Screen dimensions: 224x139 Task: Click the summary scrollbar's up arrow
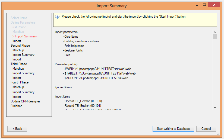click(215, 32)
